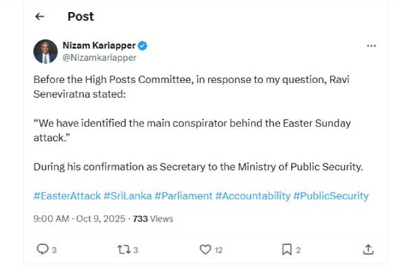Click the #Parliament hashtag
The height and width of the screenshot is (270, 406).
click(183, 196)
